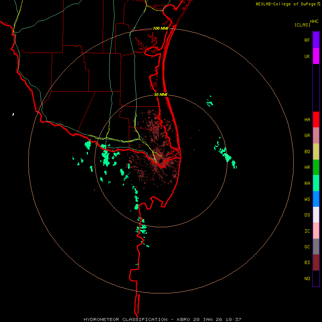Click the '10:37' timestamp text
This screenshot has width=322, height=322.
click(233, 319)
